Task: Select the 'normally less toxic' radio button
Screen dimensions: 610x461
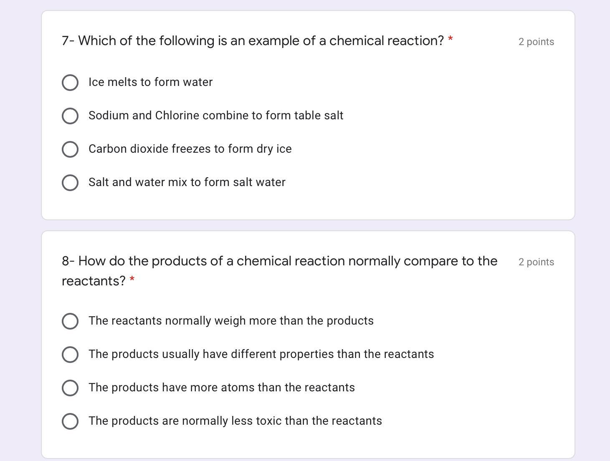Action: coord(70,421)
